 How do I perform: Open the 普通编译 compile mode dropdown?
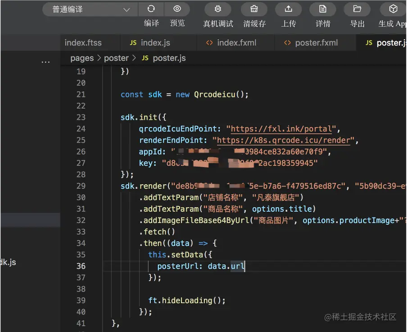pos(90,9)
